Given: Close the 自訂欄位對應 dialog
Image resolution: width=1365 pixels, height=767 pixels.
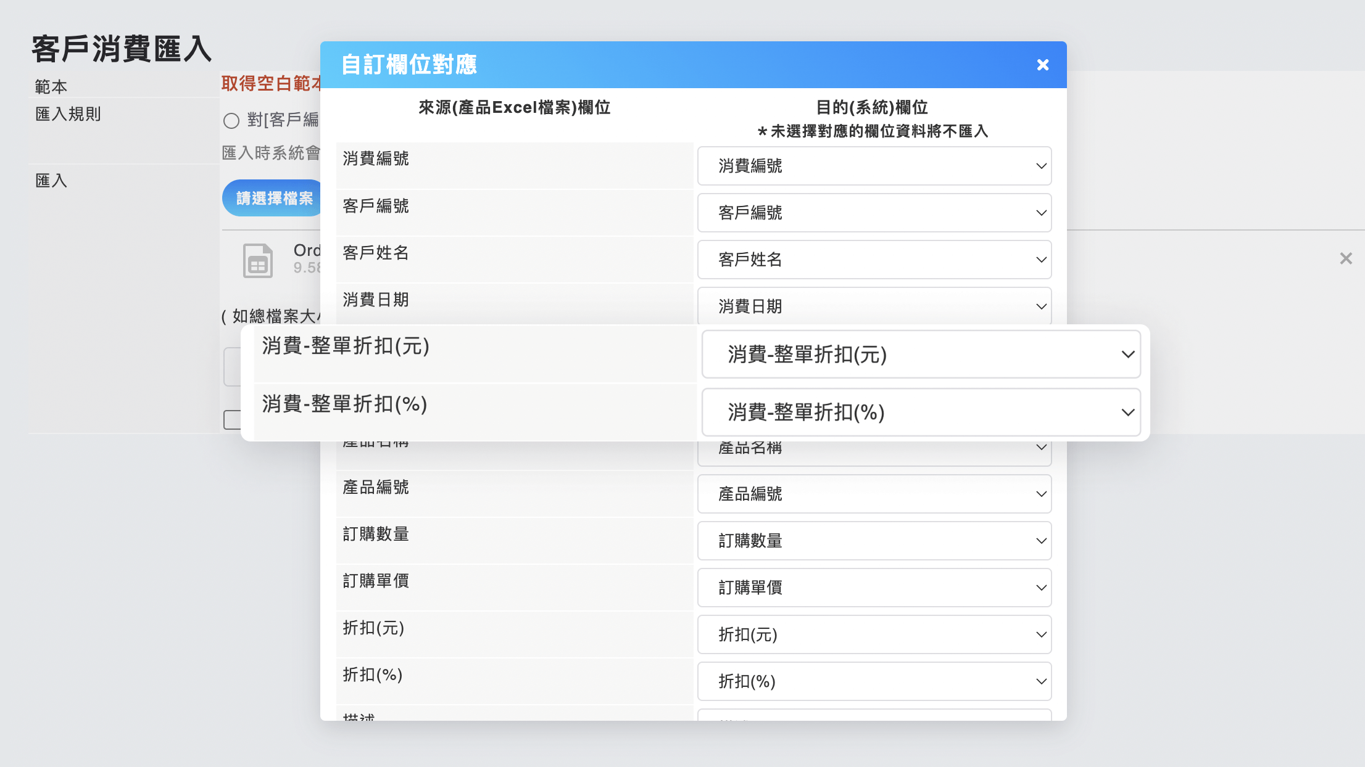Looking at the screenshot, I should pos(1042,64).
